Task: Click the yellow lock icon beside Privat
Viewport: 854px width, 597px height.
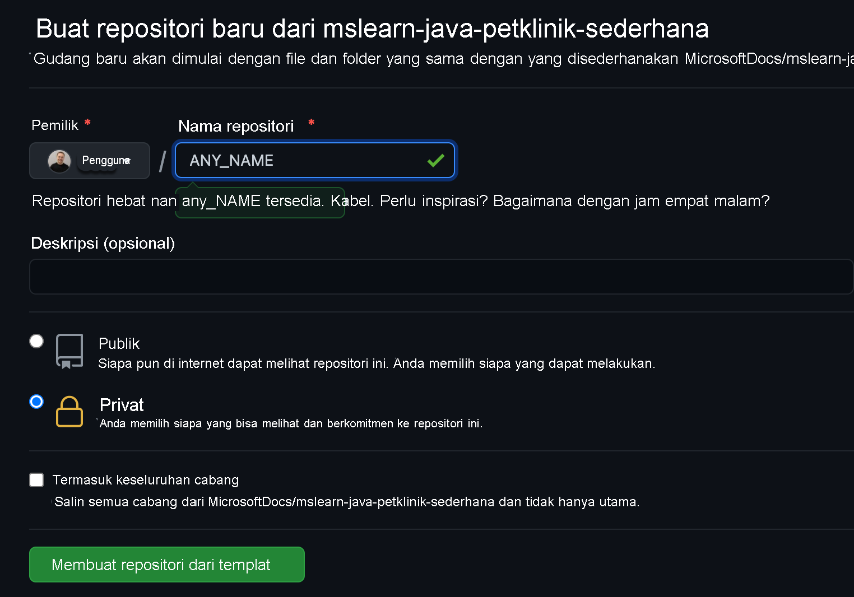Action: pos(69,412)
